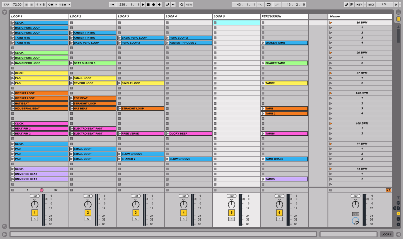The height and width of the screenshot is (239, 403).
Task: Enable the KEY map mode button
Action: (x=359, y=5)
